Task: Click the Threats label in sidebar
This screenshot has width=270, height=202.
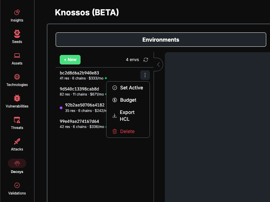Action: pos(17,128)
